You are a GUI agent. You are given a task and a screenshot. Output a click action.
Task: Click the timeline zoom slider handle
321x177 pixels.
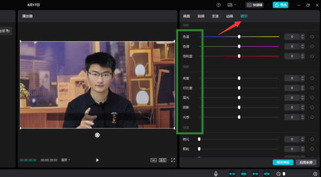[x=284, y=174]
